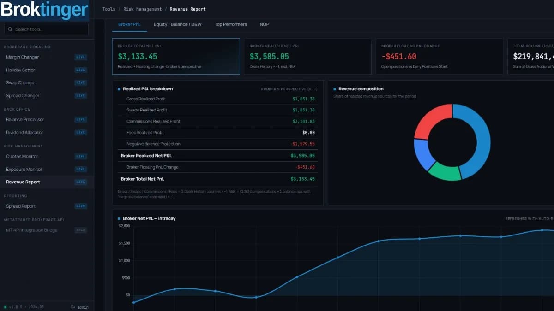Click Negative Balance Protection value -$1,579.55
Image resolution: width=554 pixels, height=311 pixels.
click(302, 144)
